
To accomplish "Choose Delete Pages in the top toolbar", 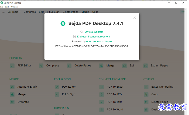I will [70, 12].
